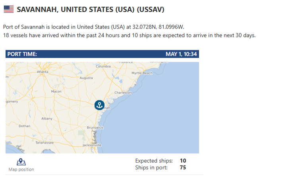Click Macon on the map

56,91
